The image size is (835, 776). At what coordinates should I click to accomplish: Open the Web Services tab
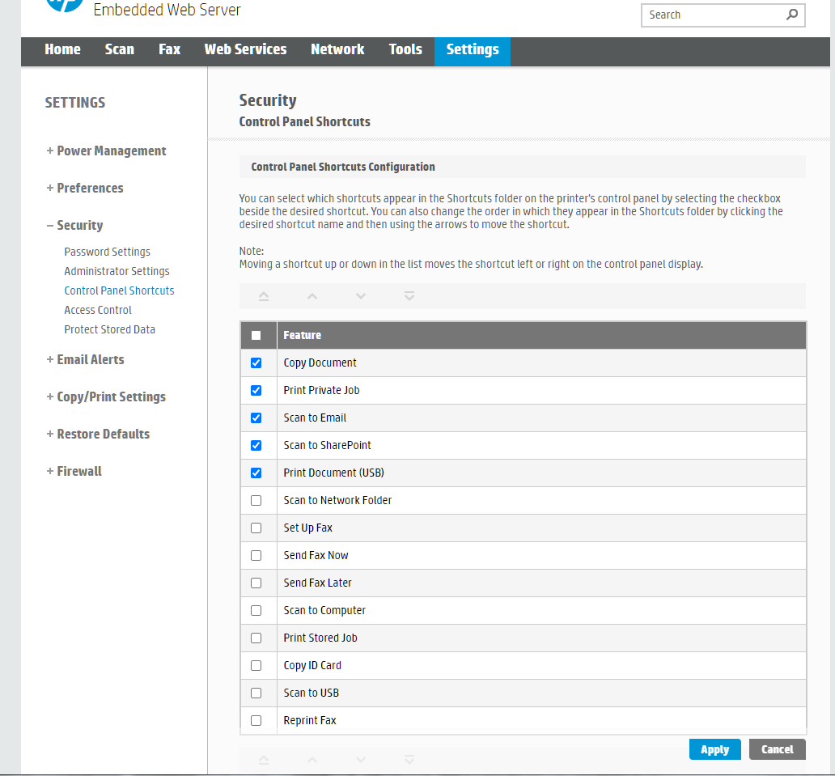tap(245, 50)
